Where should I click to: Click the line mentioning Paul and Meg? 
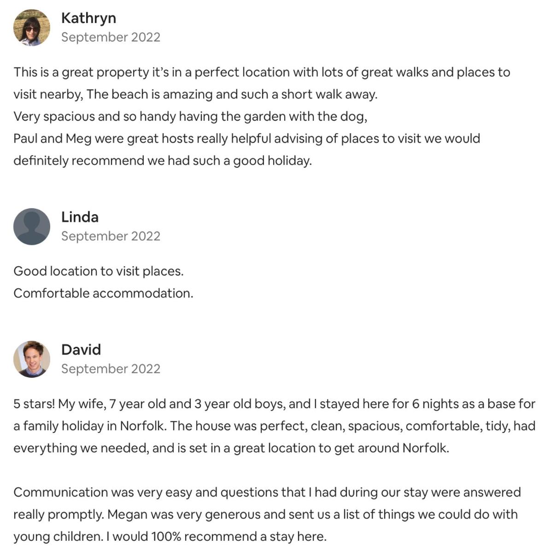click(x=246, y=139)
